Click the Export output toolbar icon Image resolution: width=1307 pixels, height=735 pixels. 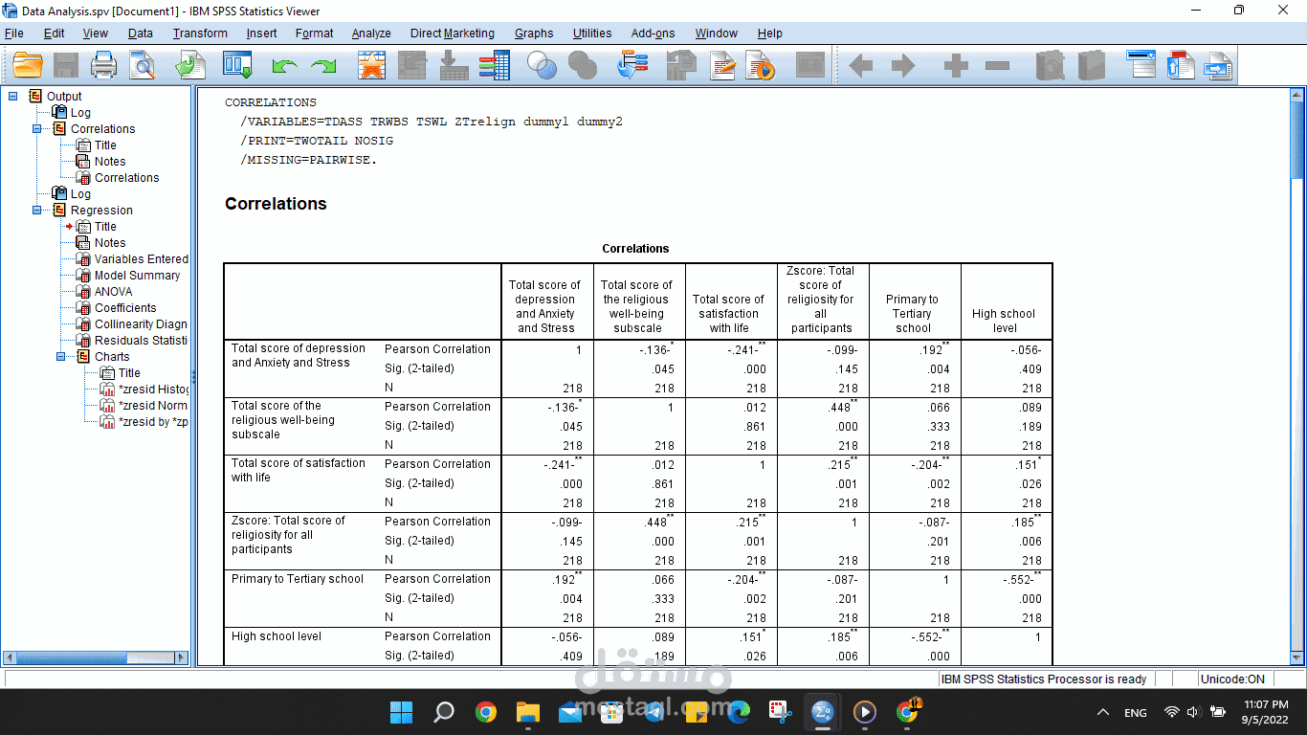coord(189,65)
